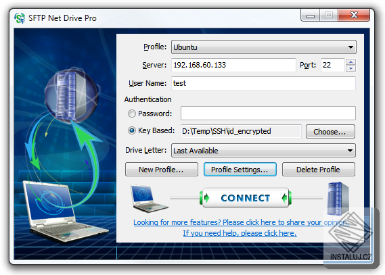Click the Password text field

coord(268,114)
